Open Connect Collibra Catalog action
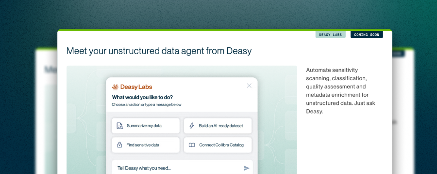The image size is (437, 174). (x=218, y=145)
